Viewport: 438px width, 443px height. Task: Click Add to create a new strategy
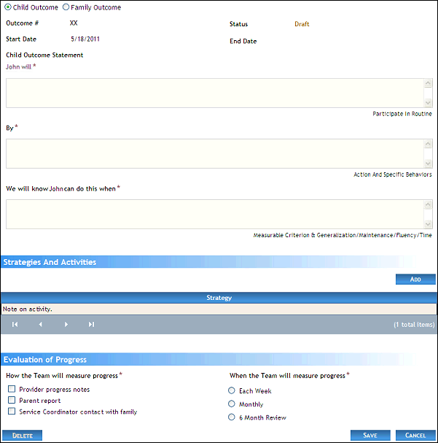point(415,280)
